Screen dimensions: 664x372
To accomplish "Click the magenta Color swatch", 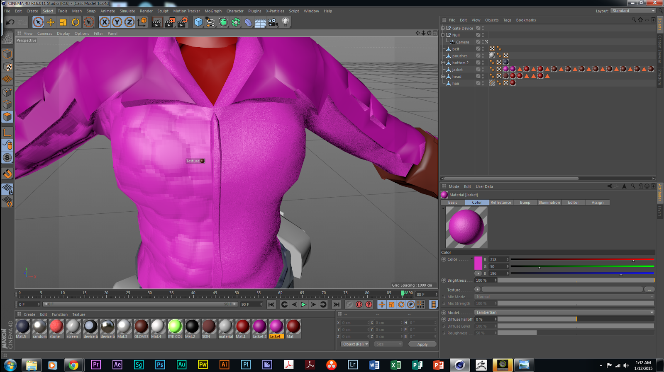I will point(478,263).
